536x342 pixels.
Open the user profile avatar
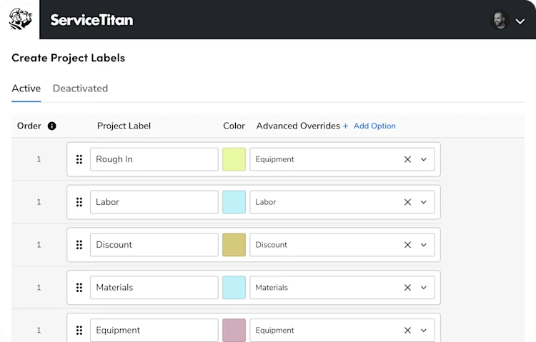(x=500, y=21)
